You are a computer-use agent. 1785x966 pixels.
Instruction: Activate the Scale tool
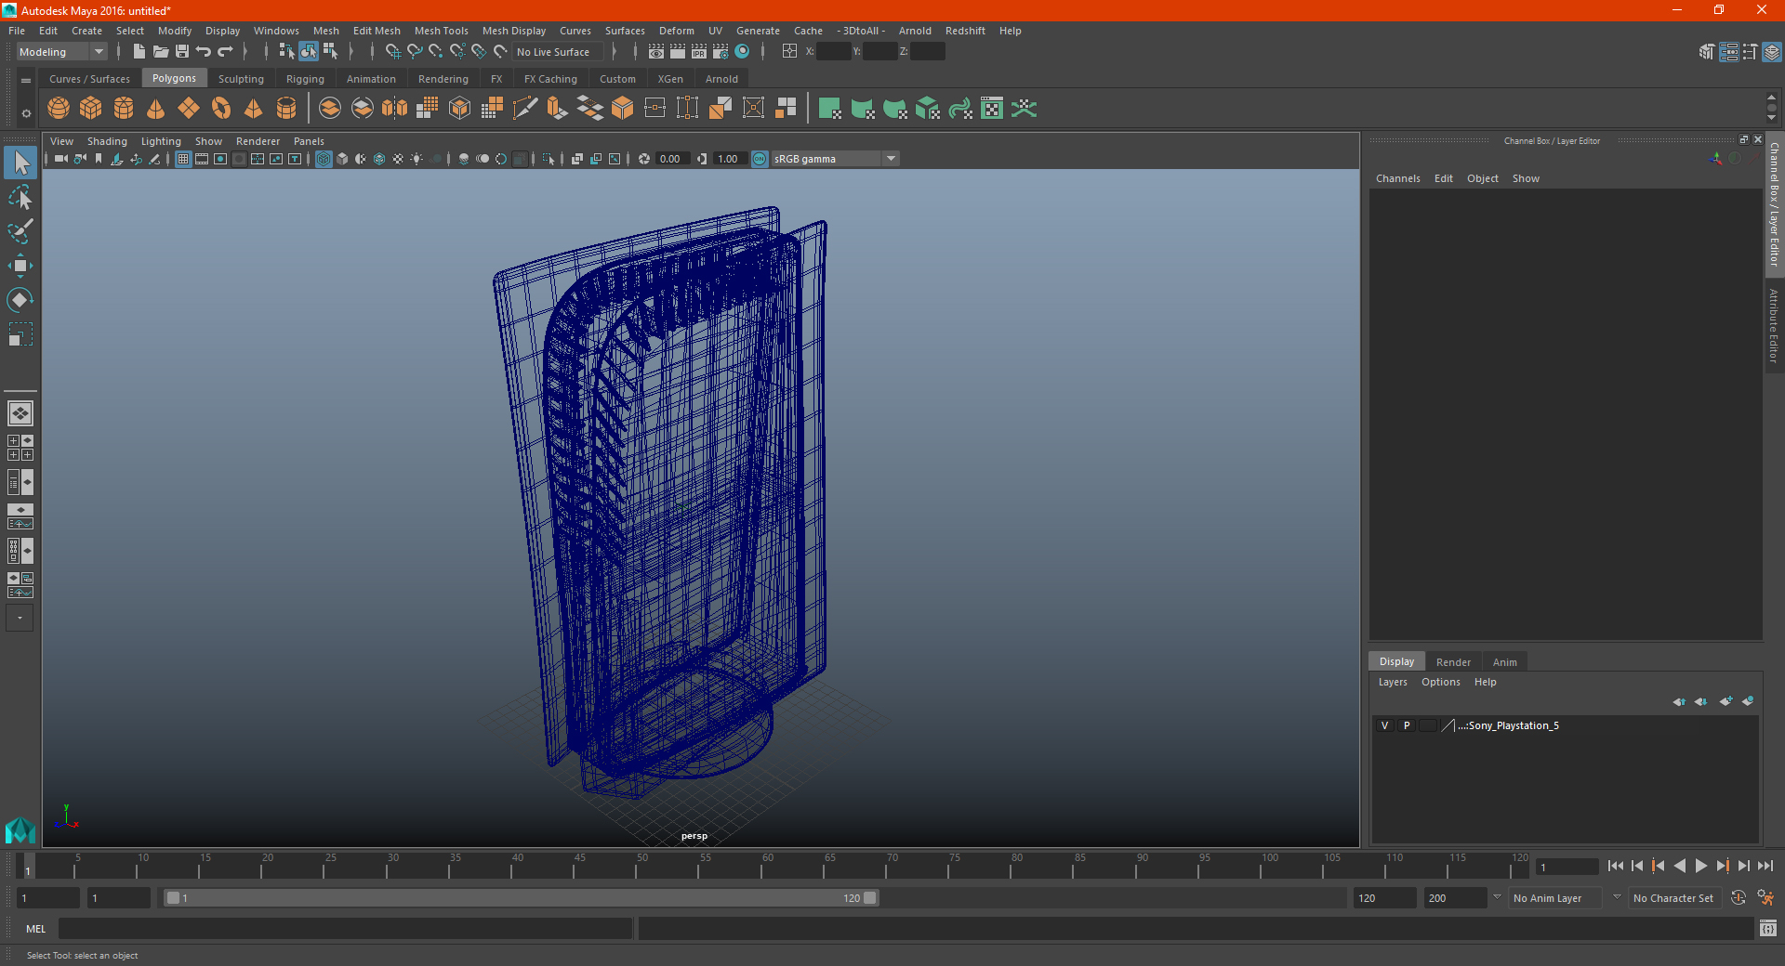20,333
